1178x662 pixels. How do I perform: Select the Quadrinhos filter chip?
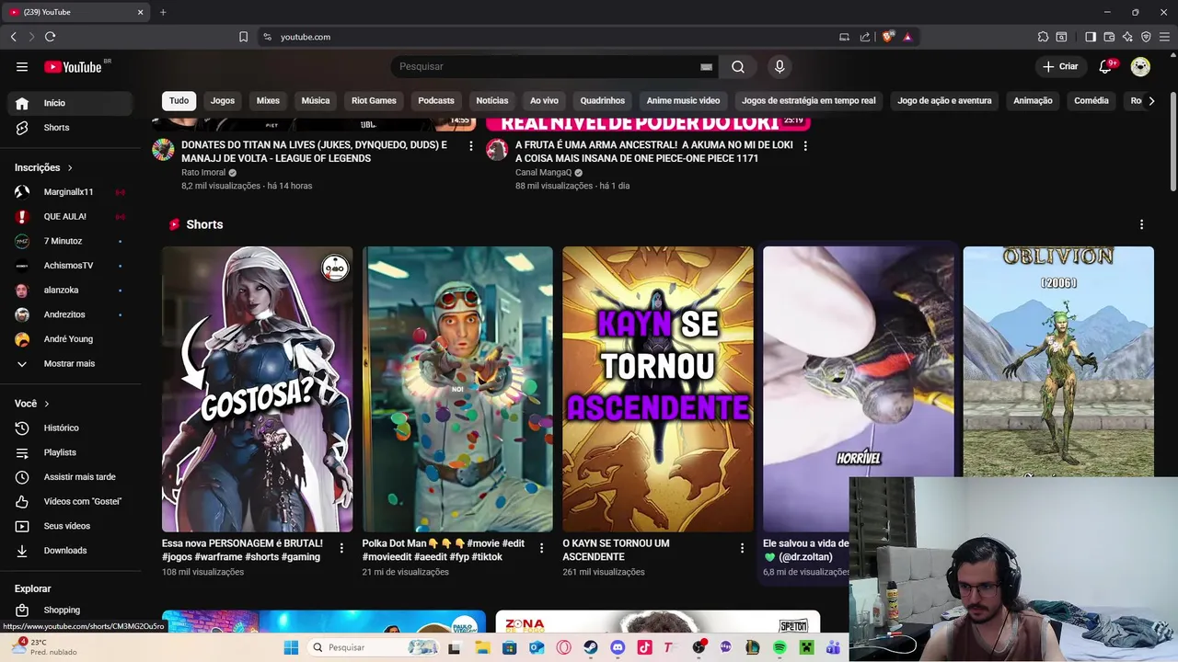tap(603, 101)
